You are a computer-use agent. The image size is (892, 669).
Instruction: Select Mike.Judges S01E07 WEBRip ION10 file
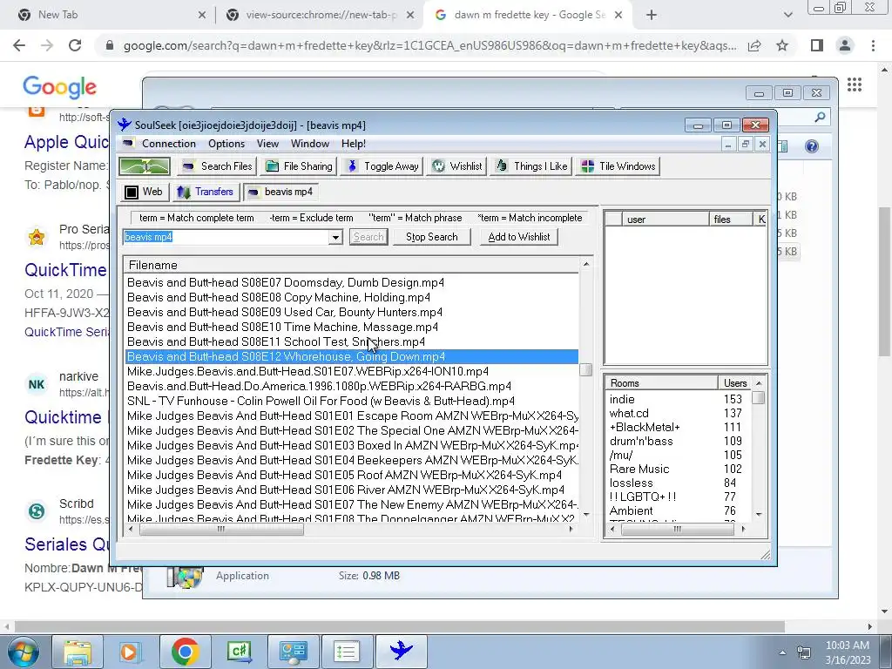coord(352,371)
